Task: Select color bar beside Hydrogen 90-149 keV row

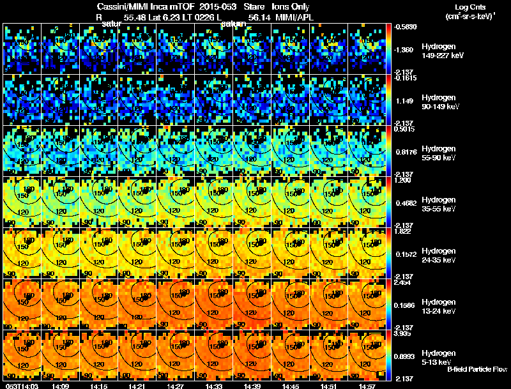Action: (x=388, y=100)
